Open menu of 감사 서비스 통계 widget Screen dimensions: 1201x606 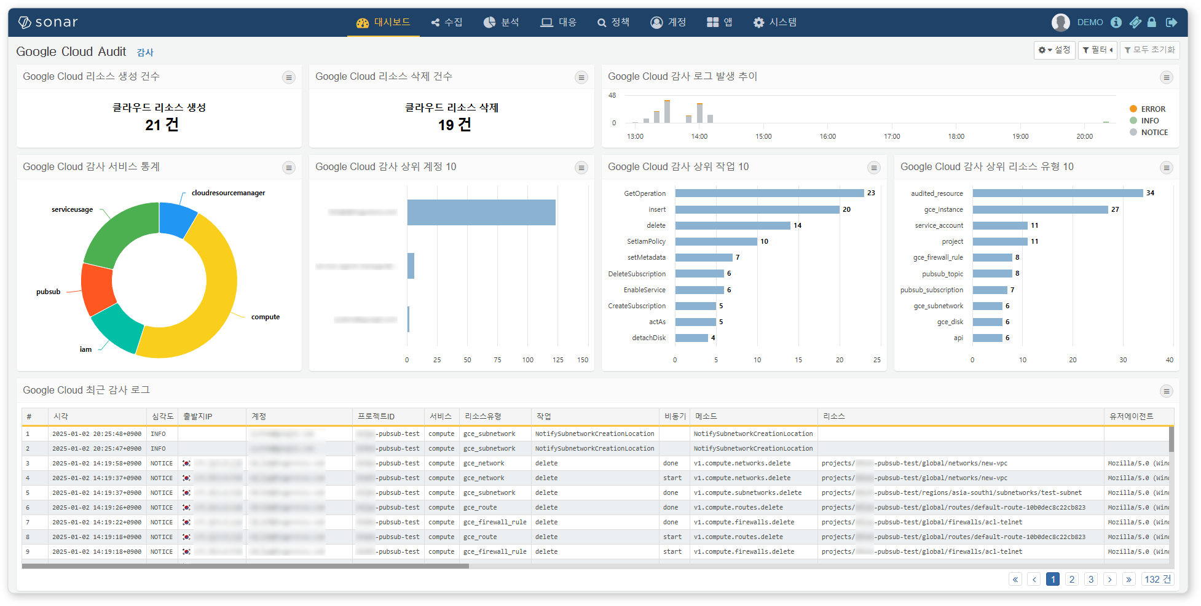tap(289, 168)
